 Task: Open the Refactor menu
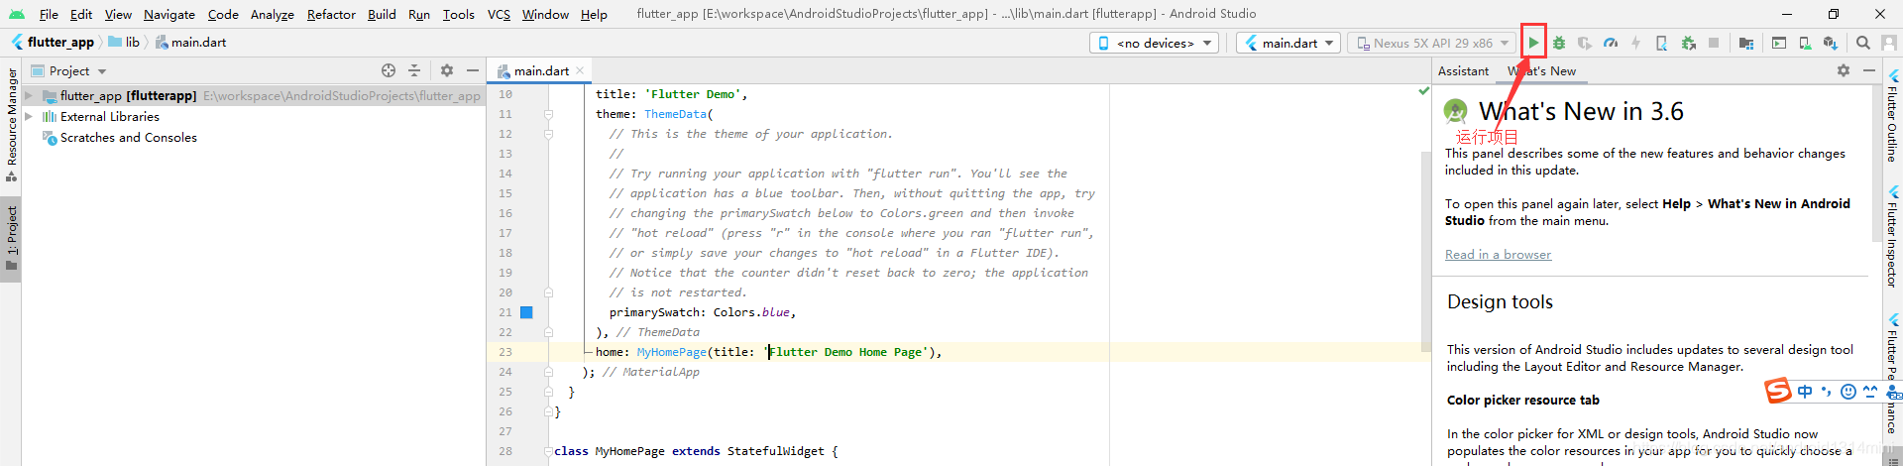pyautogui.click(x=331, y=14)
